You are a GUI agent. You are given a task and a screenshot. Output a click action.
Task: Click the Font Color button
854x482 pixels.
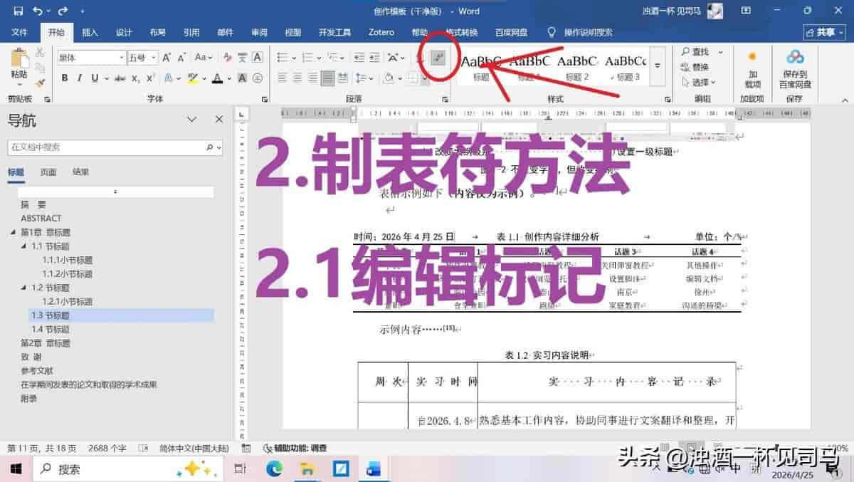[x=218, y=78]
